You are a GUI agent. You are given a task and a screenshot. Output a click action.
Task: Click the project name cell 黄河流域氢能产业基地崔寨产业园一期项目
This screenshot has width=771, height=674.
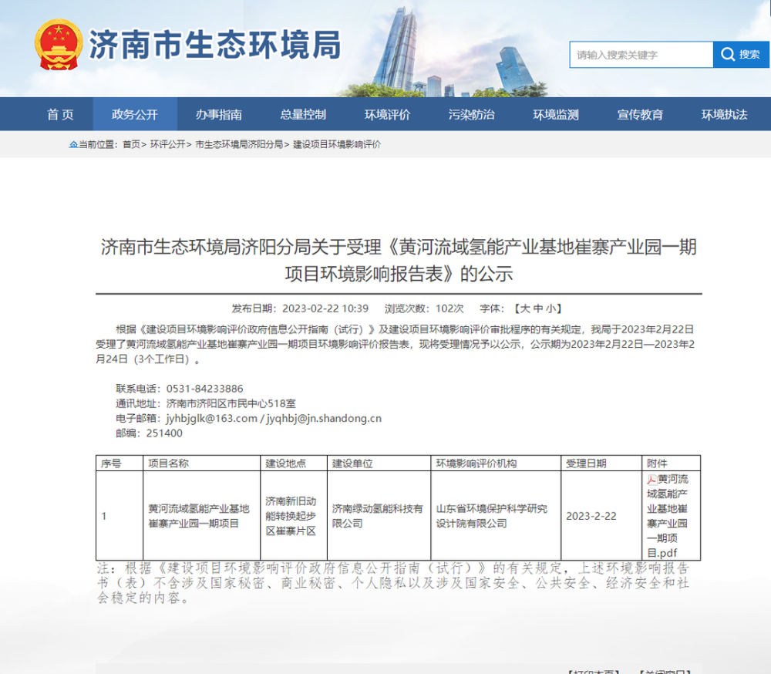199,516
